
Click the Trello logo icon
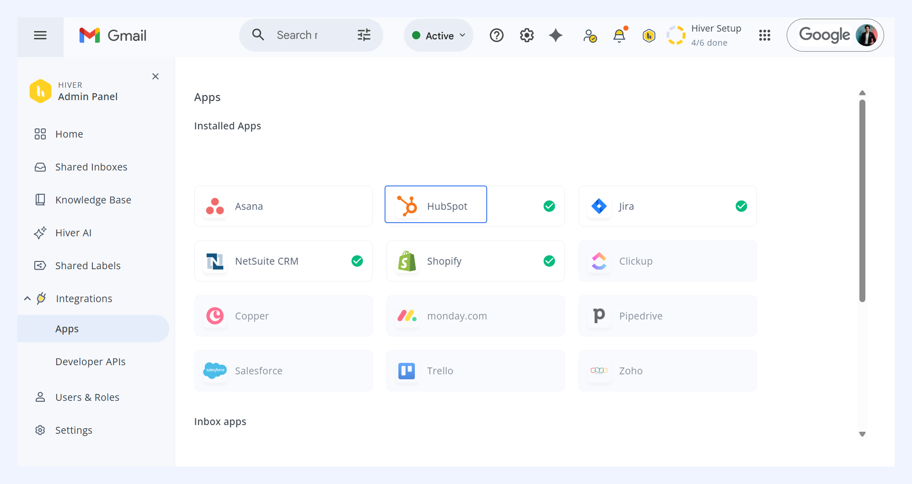407,371
